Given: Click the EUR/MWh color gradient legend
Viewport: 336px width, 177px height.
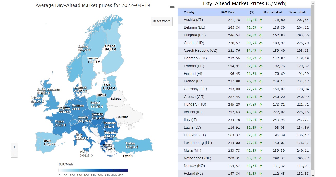Looking at the screenshot, I should tap(93, 170).
